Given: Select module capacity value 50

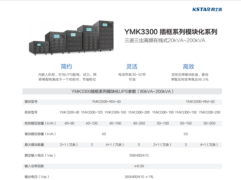Looking at the screenshot, I should click(x=186, y=134).
